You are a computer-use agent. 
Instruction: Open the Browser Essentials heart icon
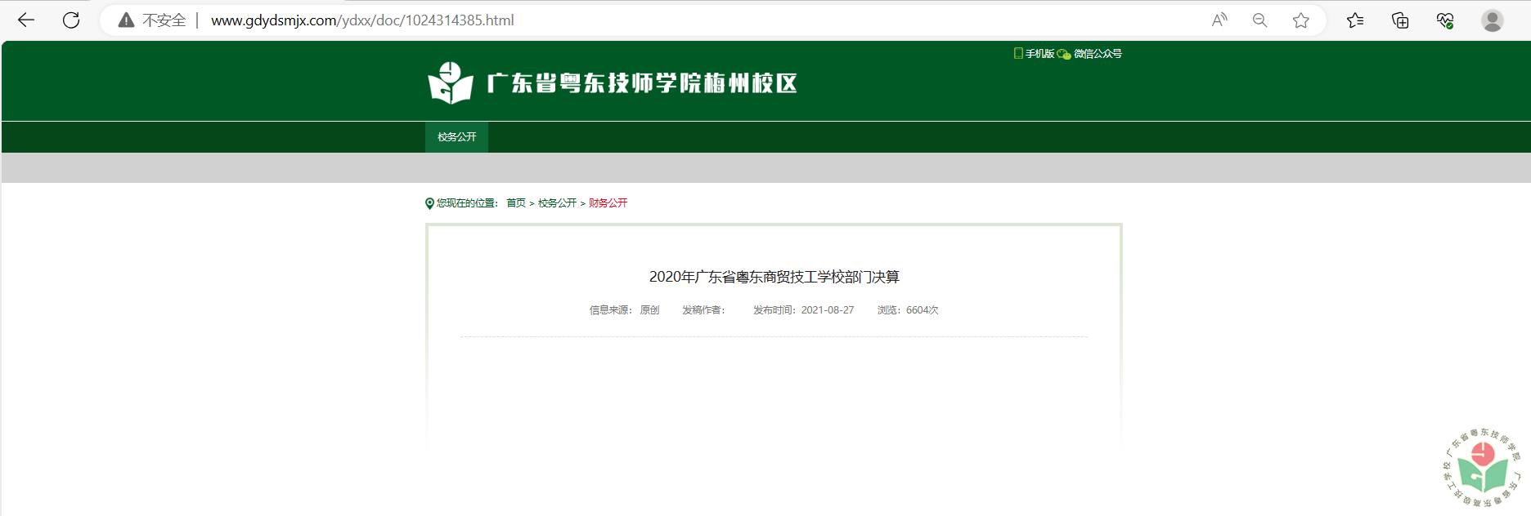tap(1445, 20)
